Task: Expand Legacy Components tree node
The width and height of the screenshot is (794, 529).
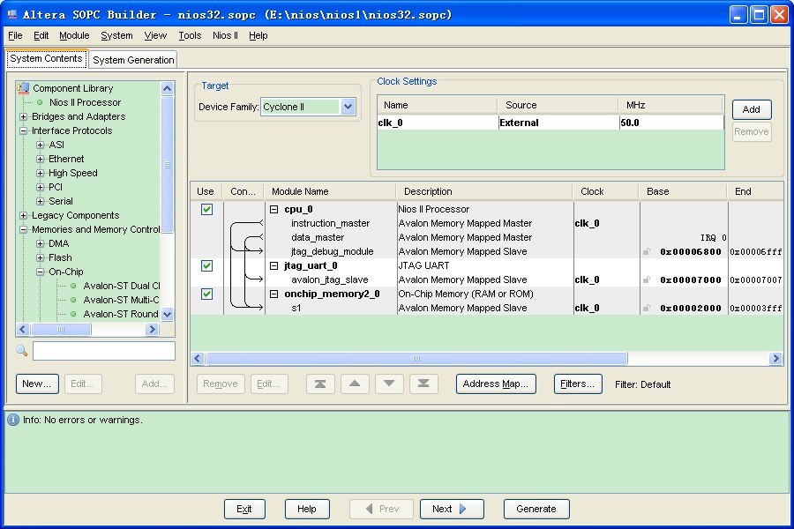Action: coord(23,216)
